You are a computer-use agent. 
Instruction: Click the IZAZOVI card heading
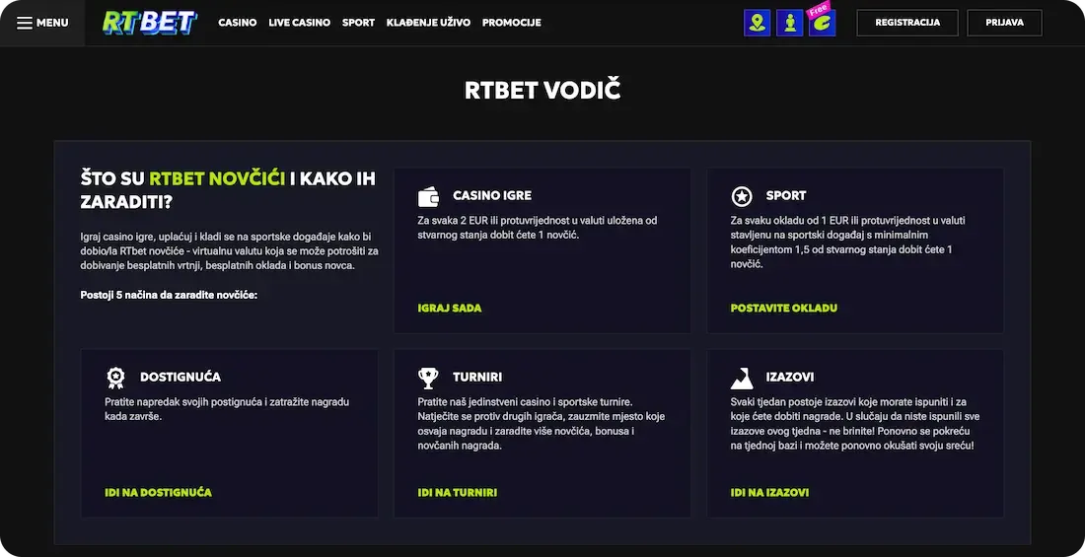[x=789, y=378]
